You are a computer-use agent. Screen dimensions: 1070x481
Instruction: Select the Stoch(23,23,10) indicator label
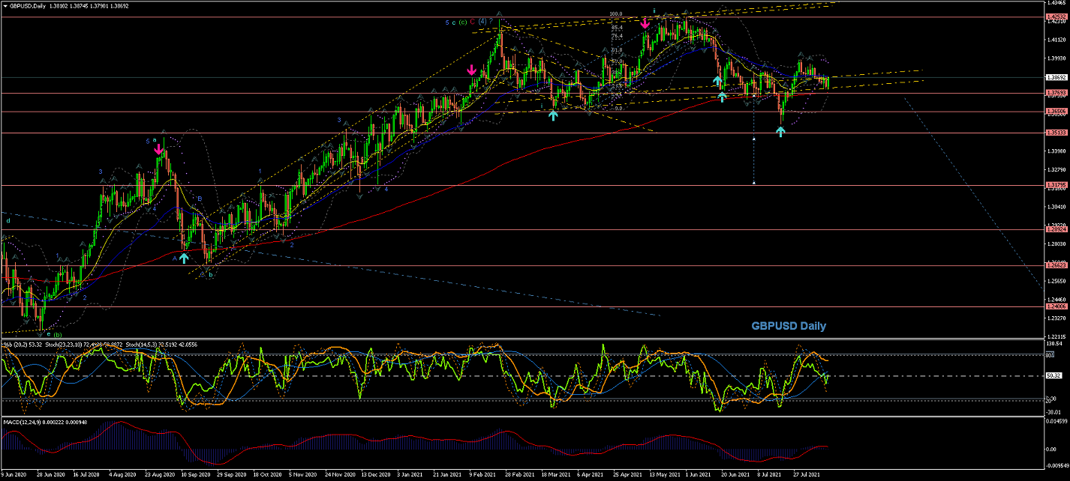click(61, 343)
